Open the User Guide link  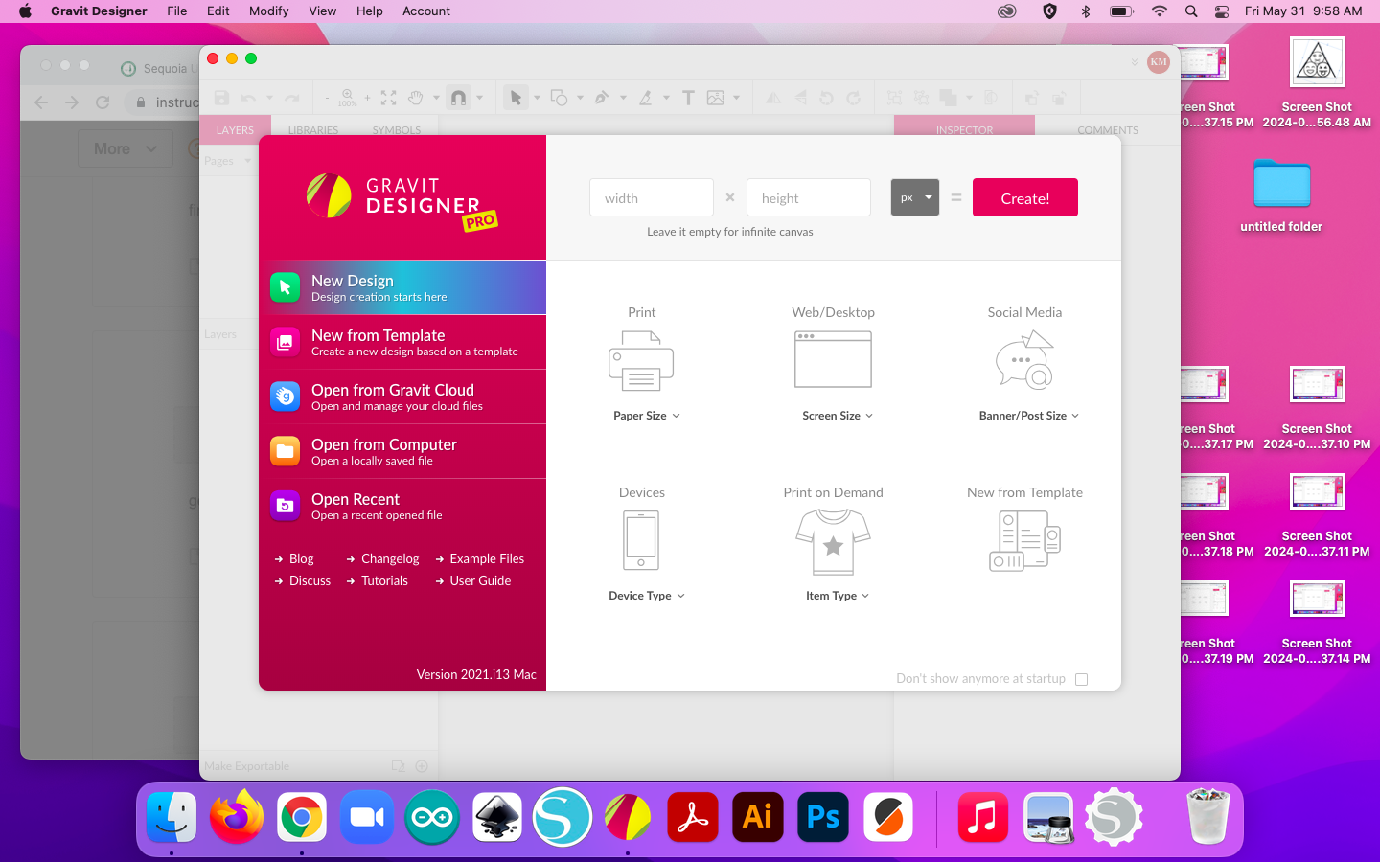click(473, 580)
